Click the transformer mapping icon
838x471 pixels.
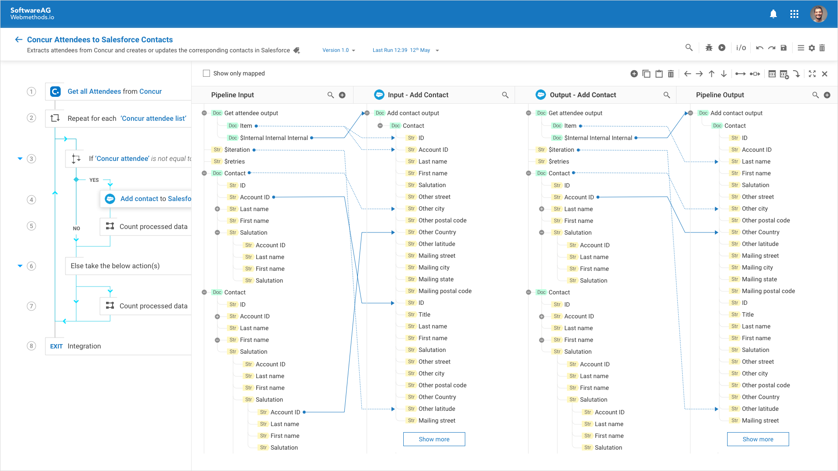coord(755,74)
